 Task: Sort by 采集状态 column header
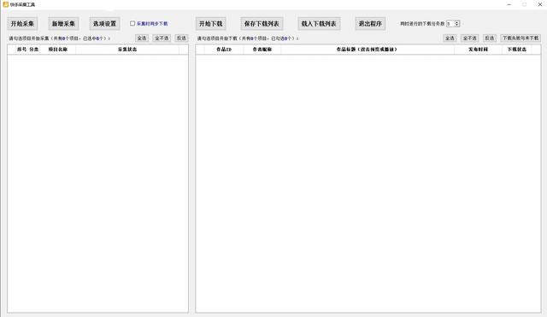pyautogui.click(x=127, y=50)
